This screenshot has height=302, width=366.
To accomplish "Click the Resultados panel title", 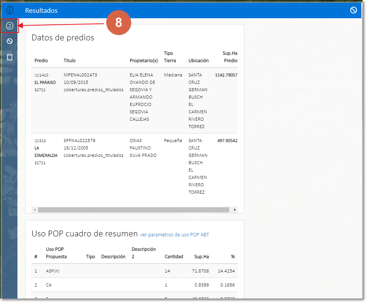I will click(x=41, y=10).
